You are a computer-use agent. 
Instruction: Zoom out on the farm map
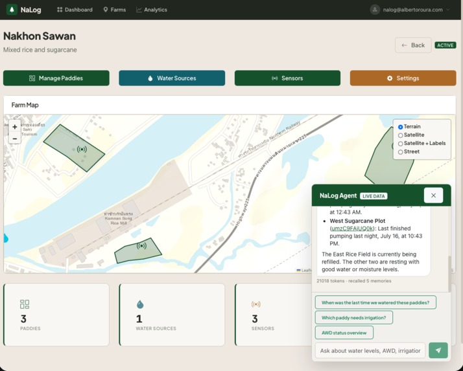click(15, 139)
